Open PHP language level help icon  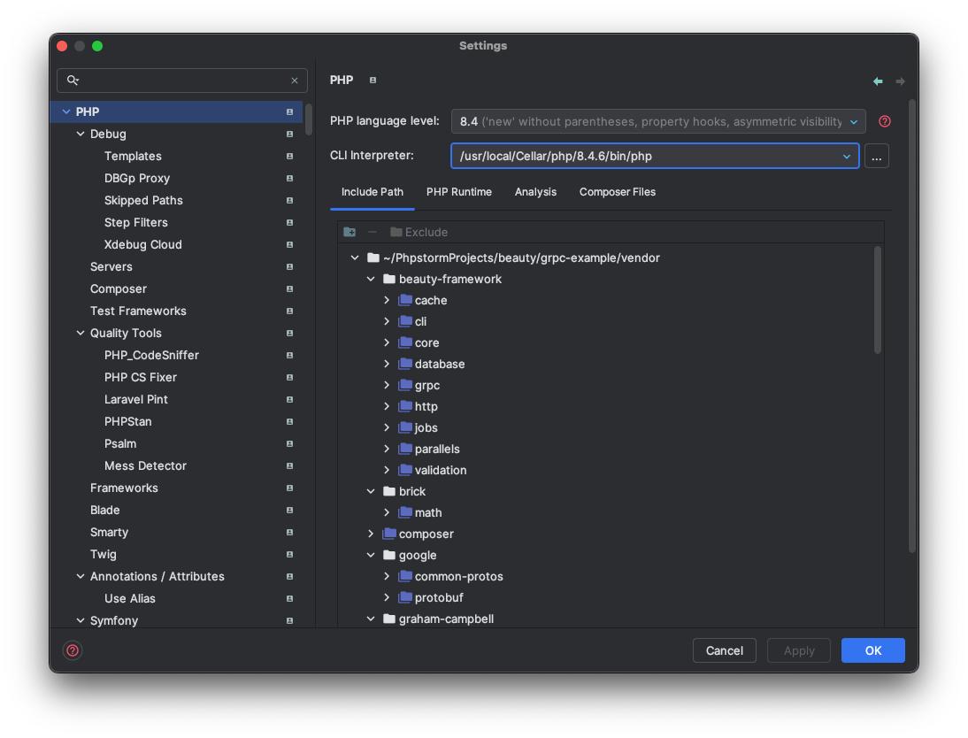tap(885, 121)
